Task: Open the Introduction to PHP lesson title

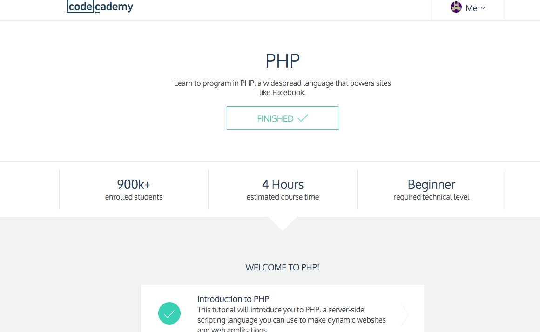Action: [233, 299]
